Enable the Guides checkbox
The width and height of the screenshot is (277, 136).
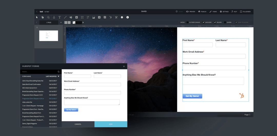pos(225,22)
